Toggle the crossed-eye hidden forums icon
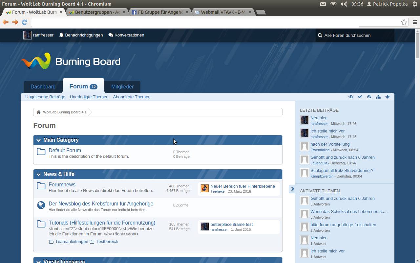420x263 pixels. (x=351, y=97)
